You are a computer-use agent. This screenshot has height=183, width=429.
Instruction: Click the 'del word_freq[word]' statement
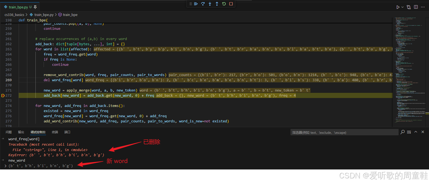pyautogui.click(x=63, y=80)
